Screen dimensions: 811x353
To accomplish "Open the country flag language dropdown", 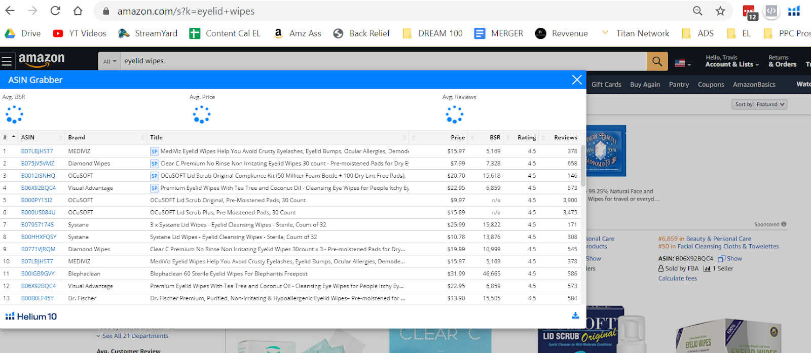I will coord(683,63).
